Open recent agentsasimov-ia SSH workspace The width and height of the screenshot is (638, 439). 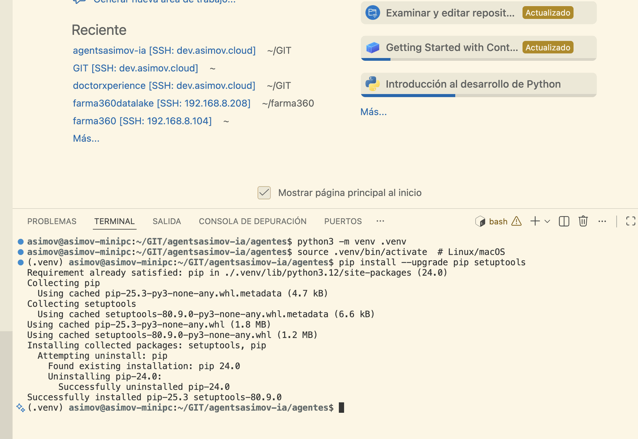click(x=164, y=50)
